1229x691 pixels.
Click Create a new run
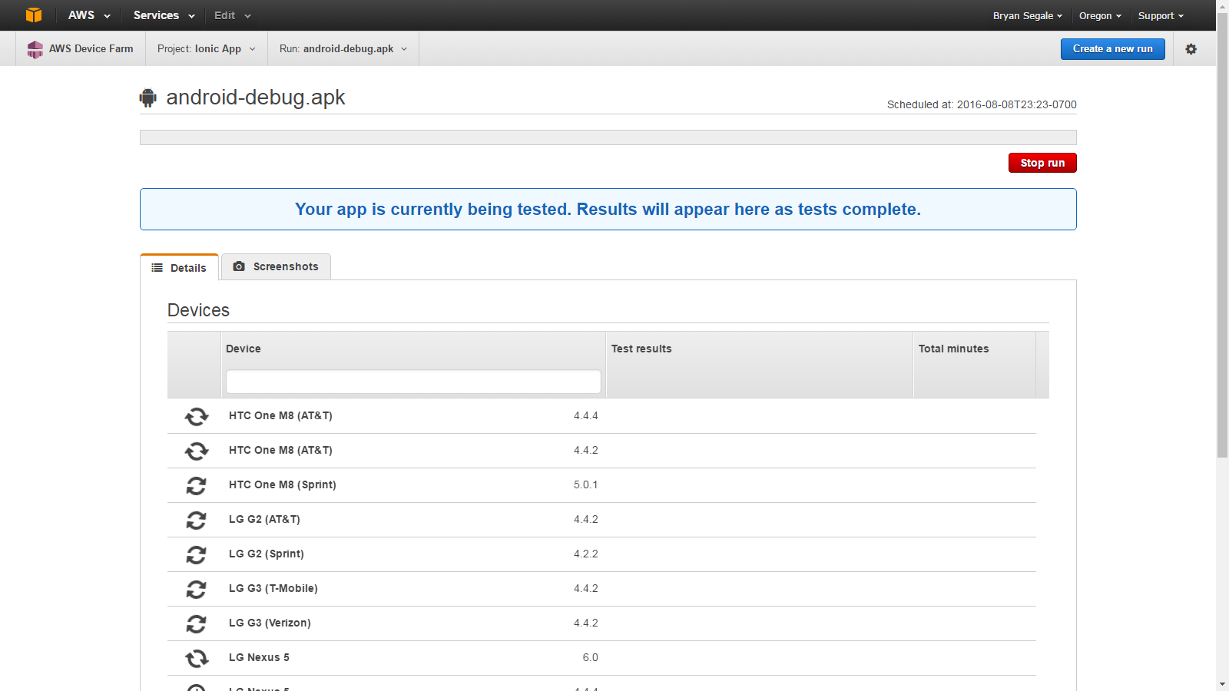point(1112,48)
